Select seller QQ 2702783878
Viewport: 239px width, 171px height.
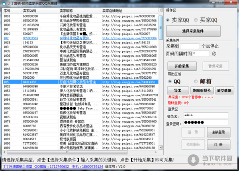click(x=31, y=52)
